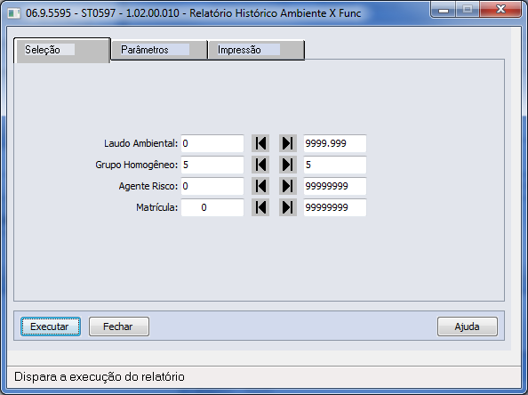Click the application icon in title bar

[14, 13]
